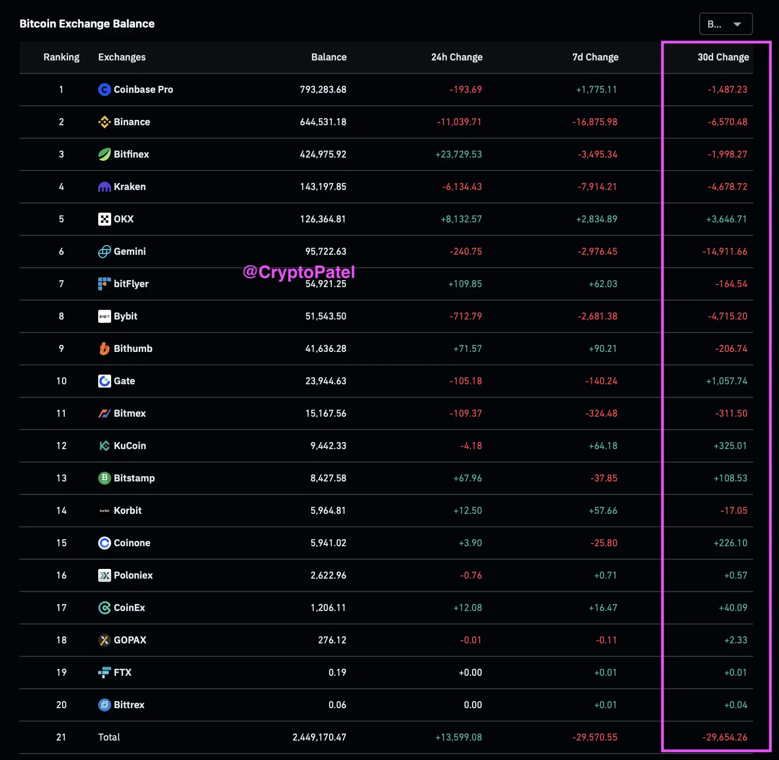
Task: Click the Kraken logo icon
Action: [x=104, y=187]
